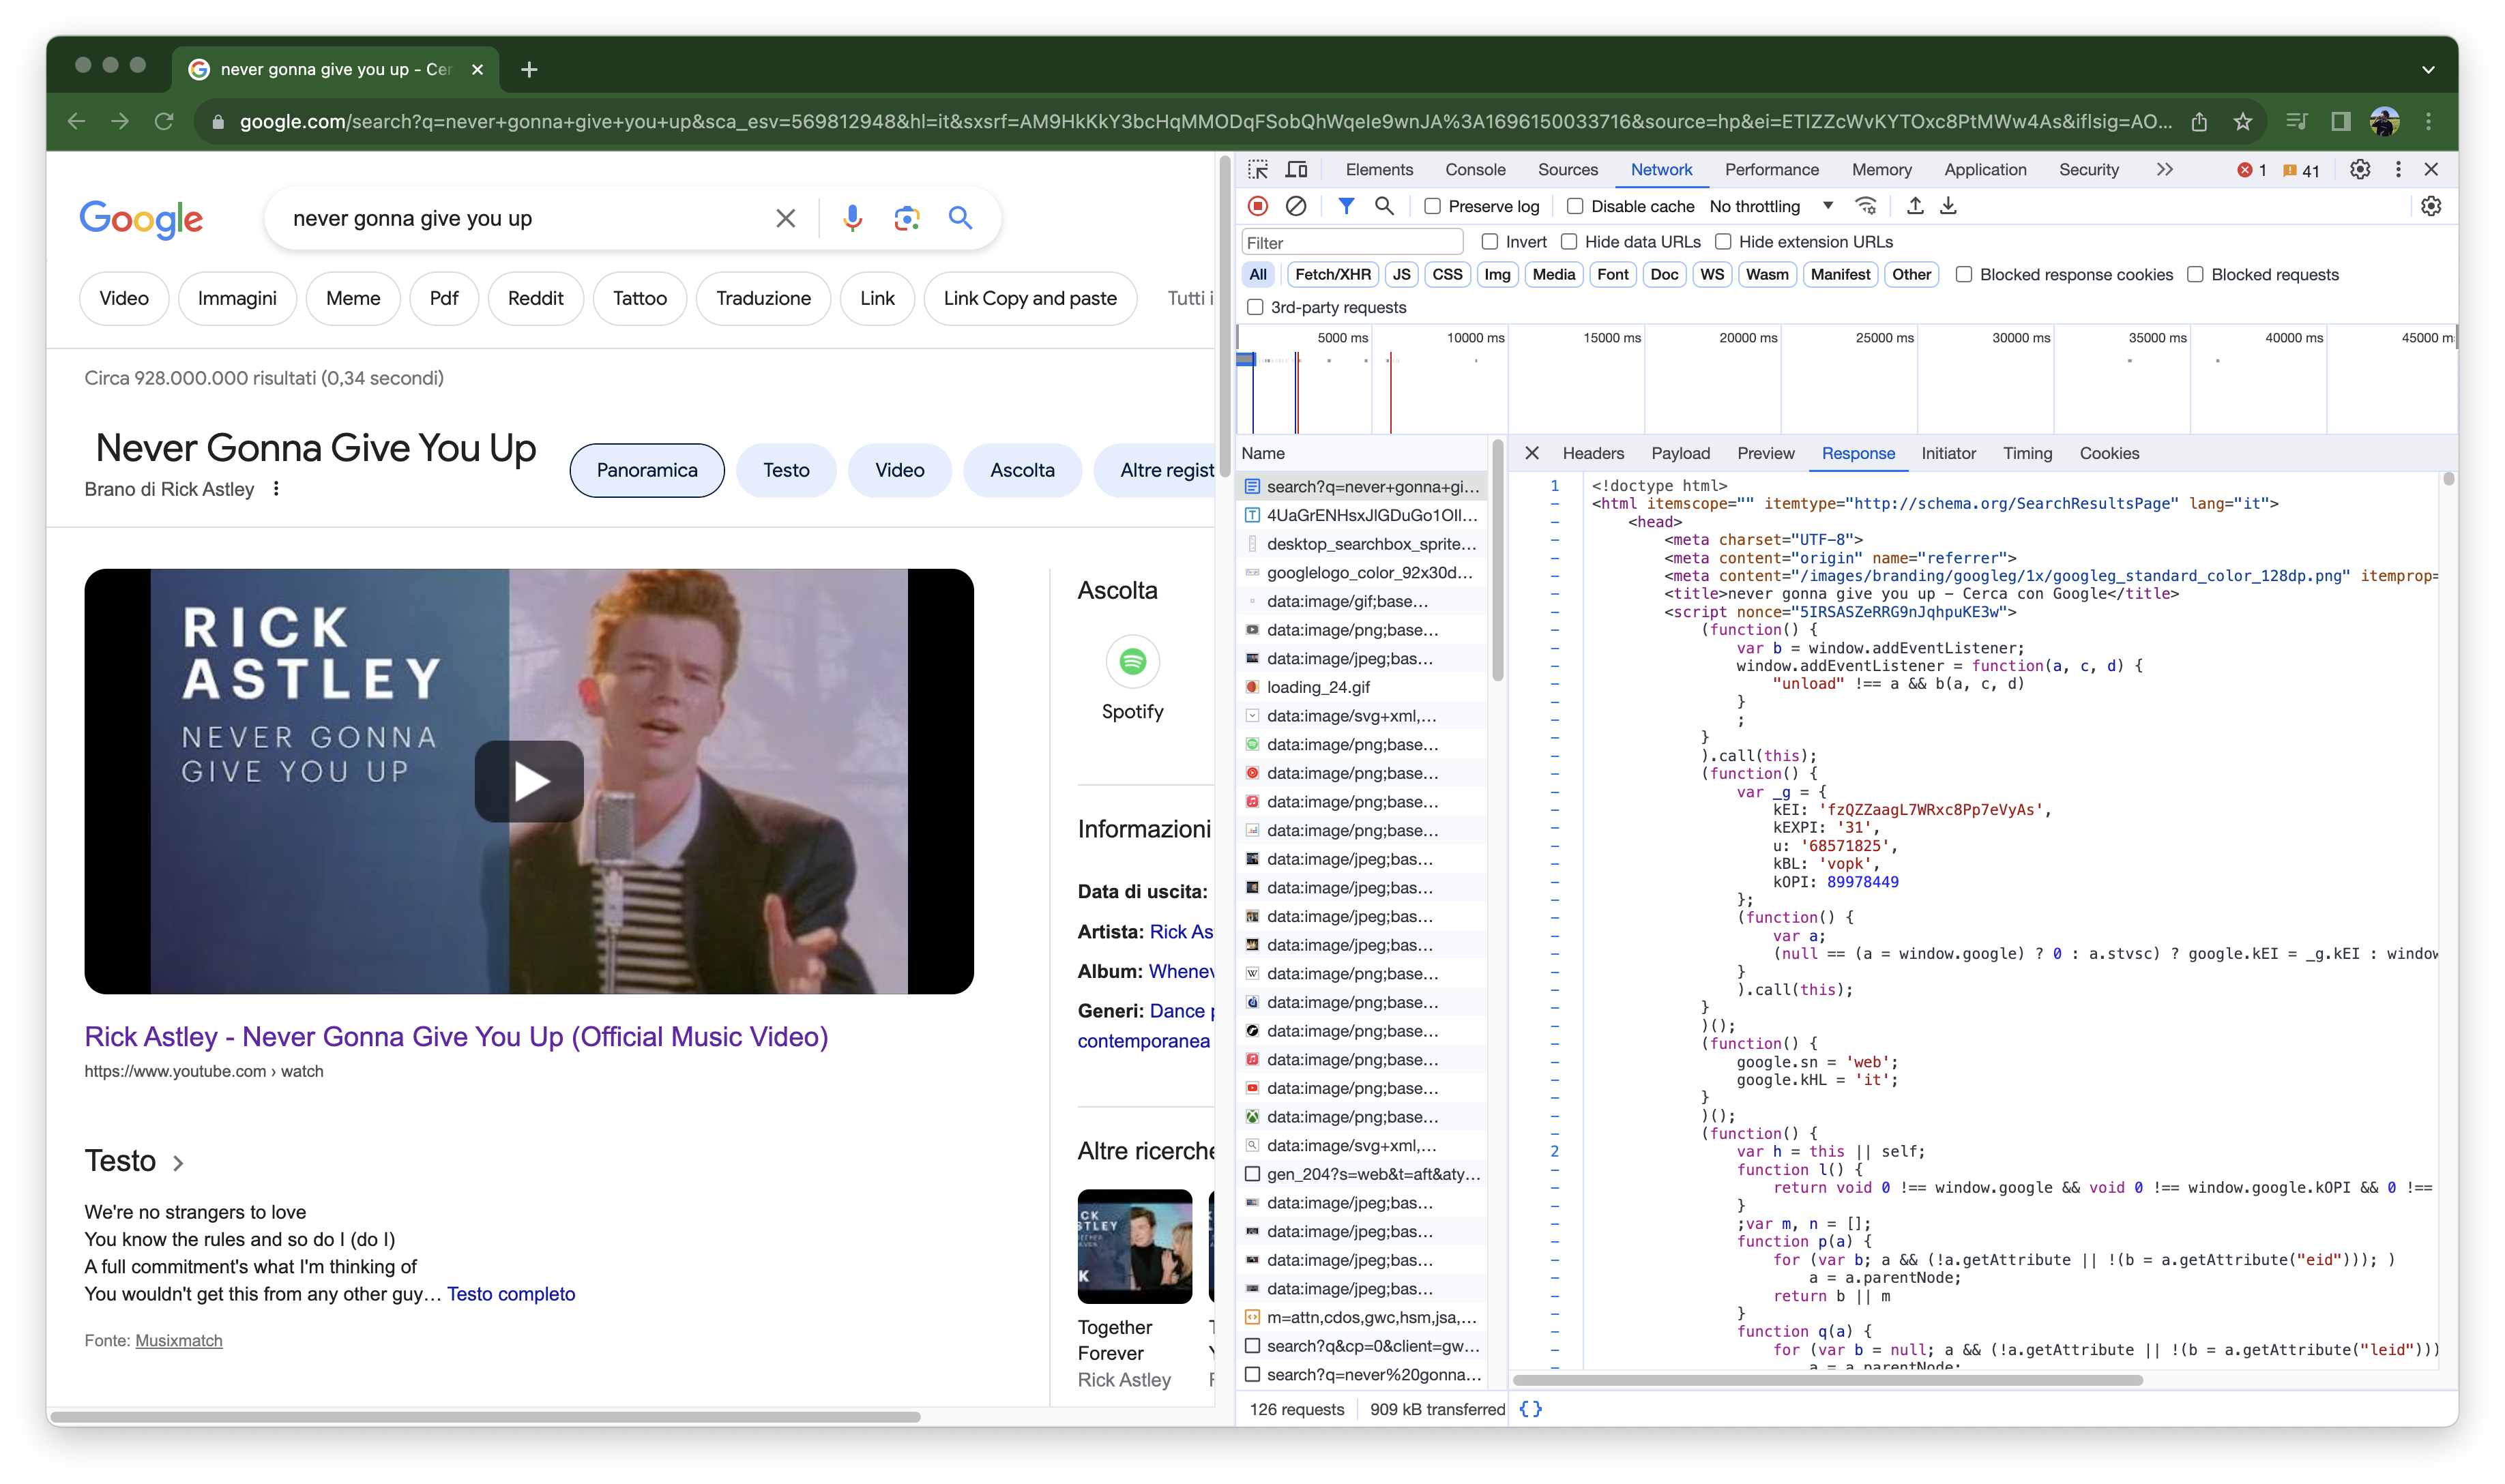Screen dimensions: 2505x1484
Task: Search by voice microphone icon
Action: [852, 218]
